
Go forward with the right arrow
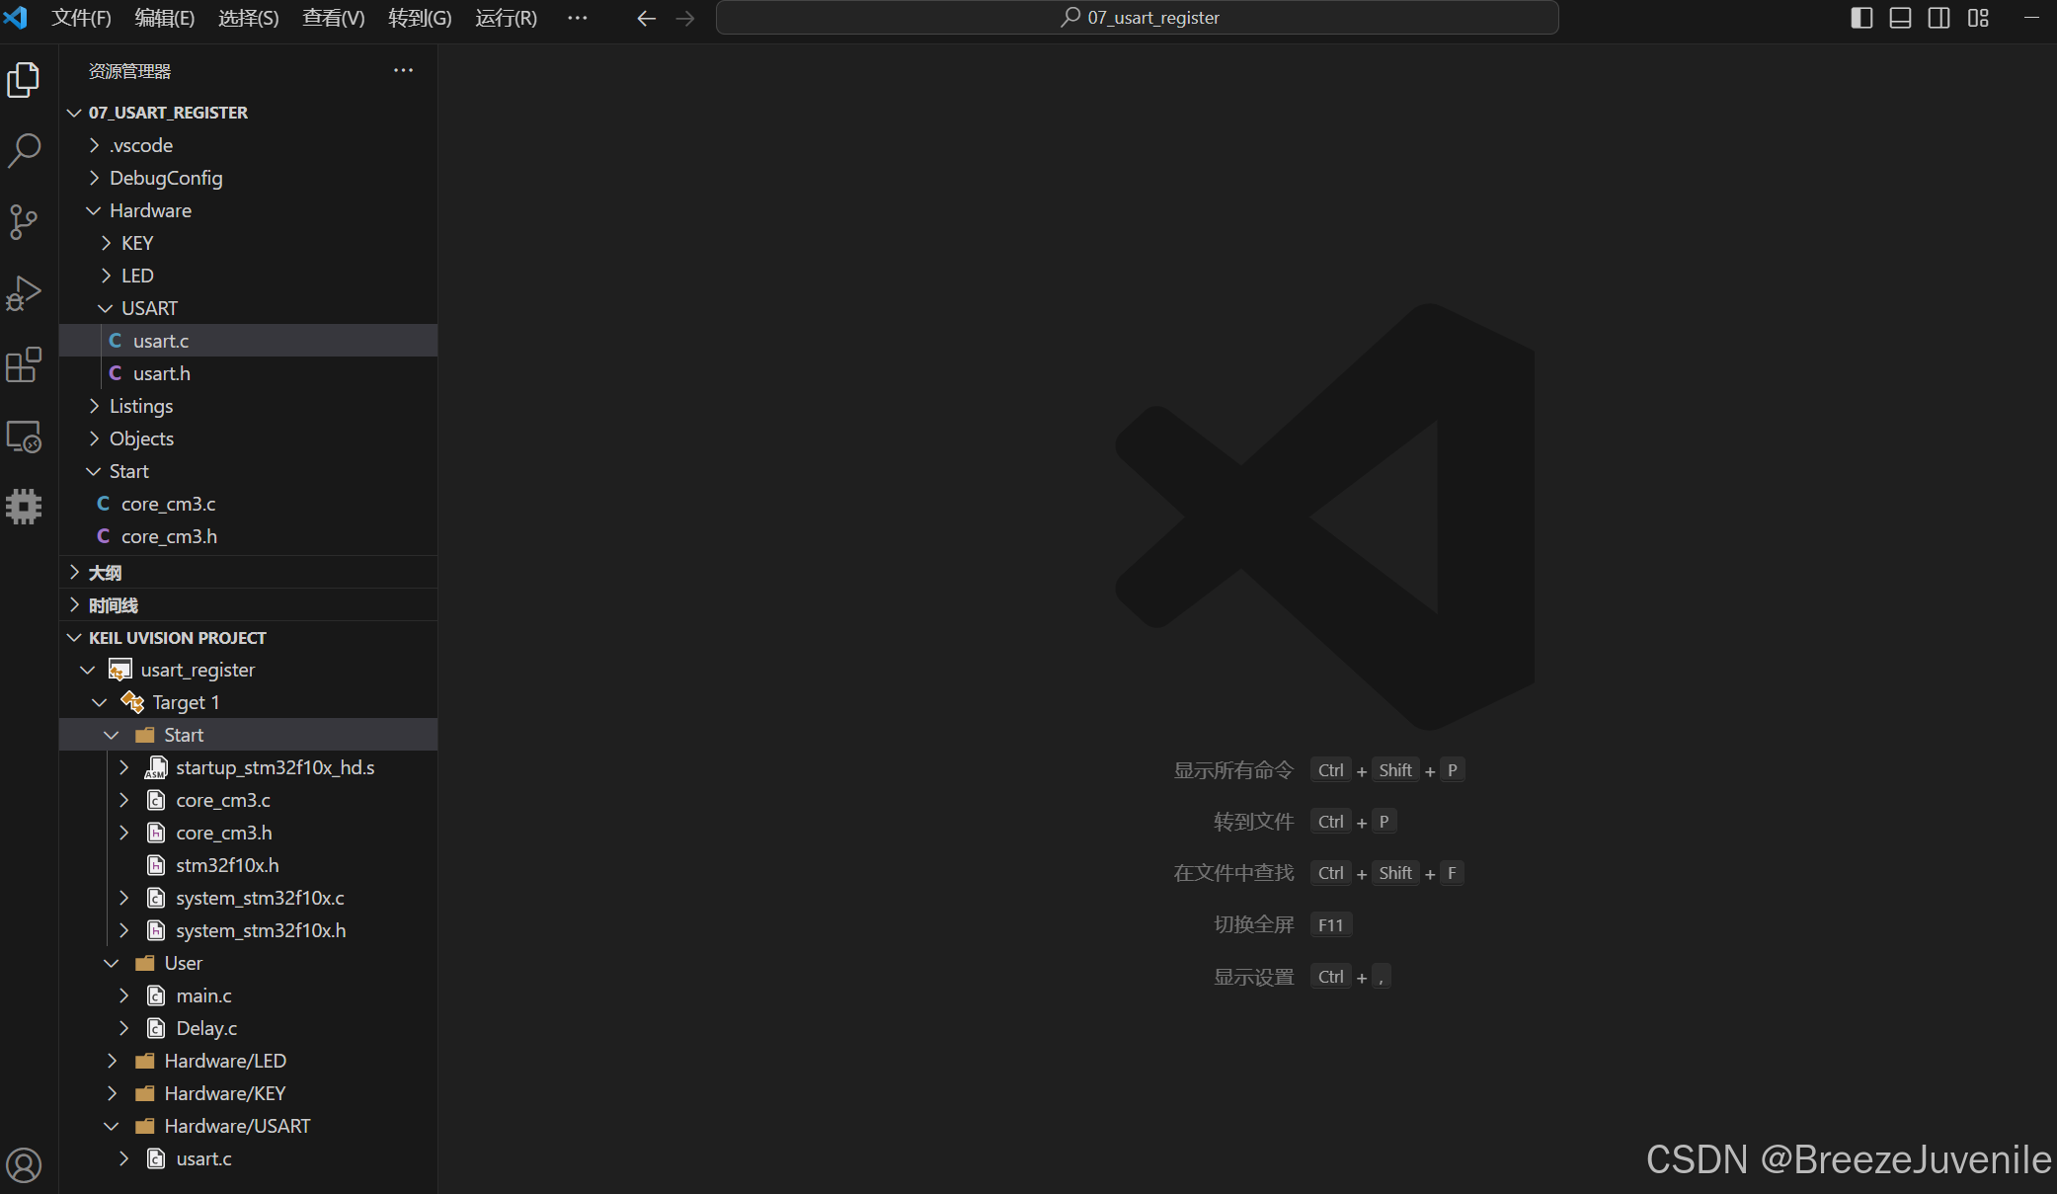coord(685,18)
